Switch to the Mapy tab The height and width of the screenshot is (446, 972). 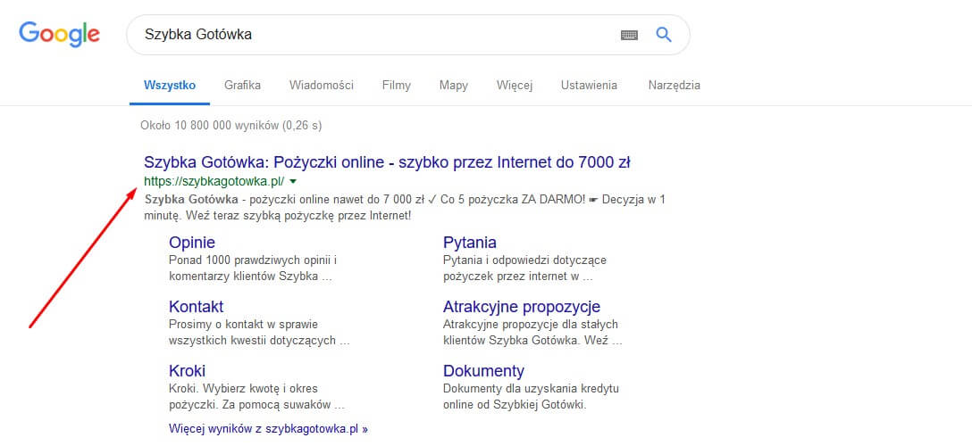tap(454, 86)
